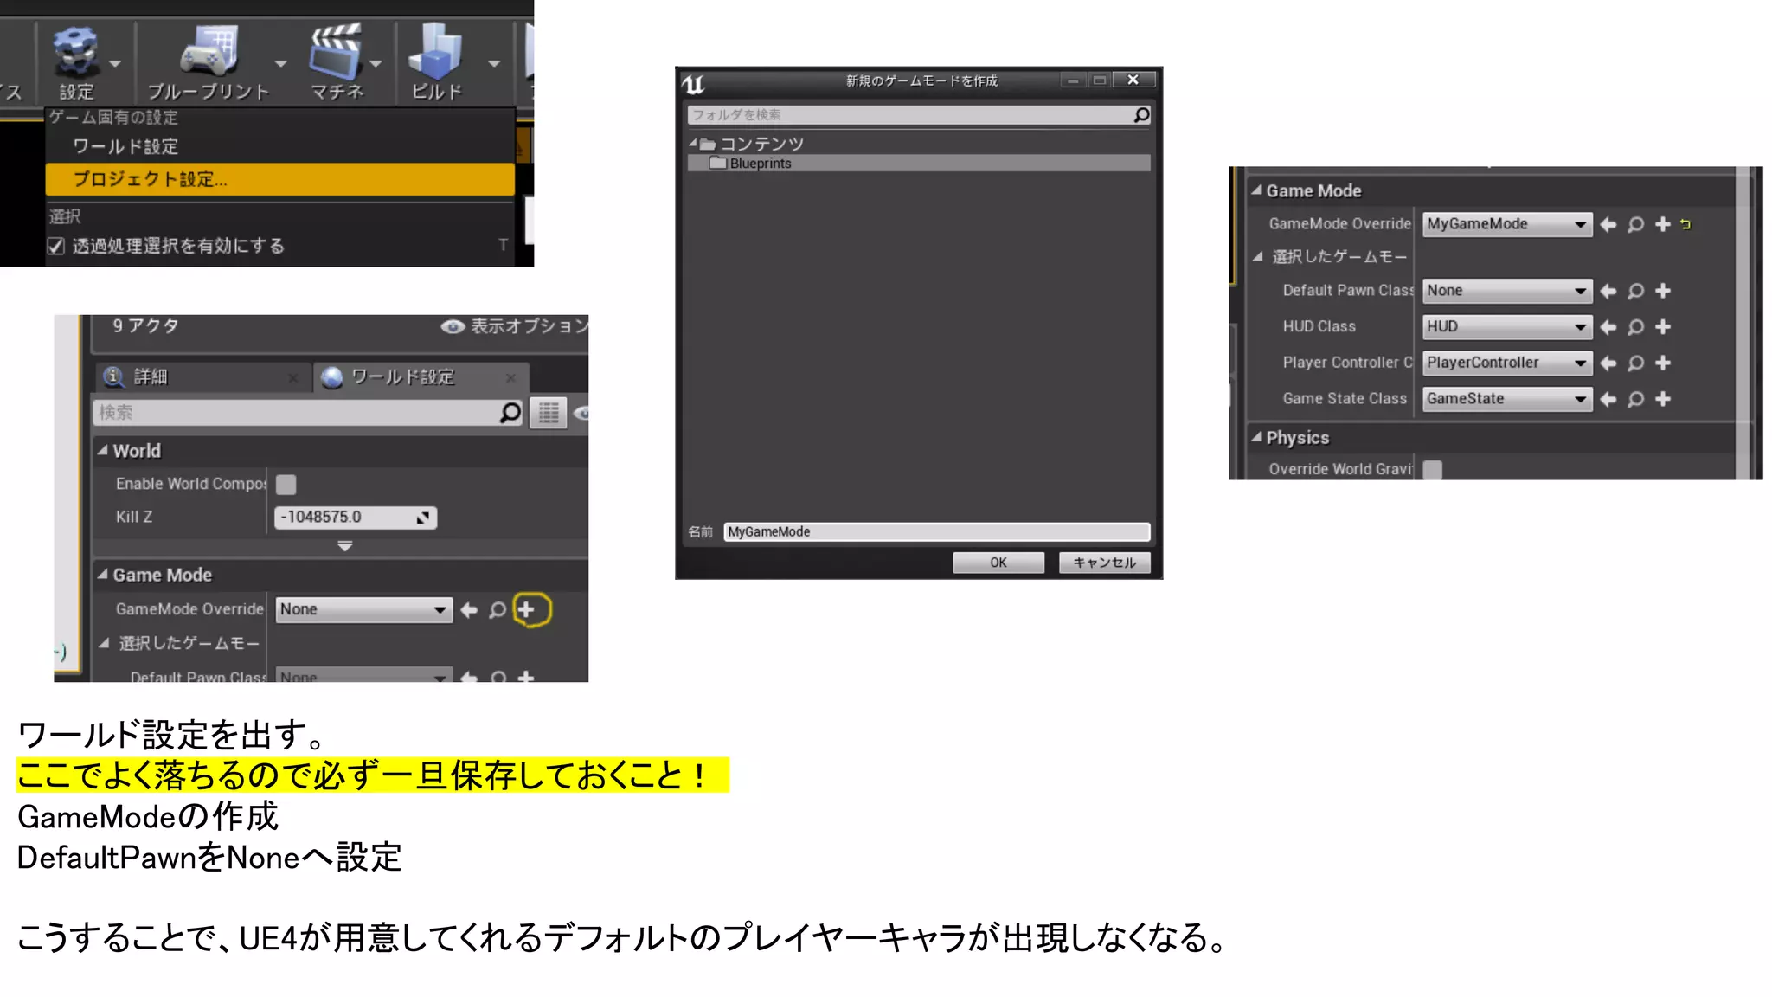
Task: Open GameMode Override dropdown showing None
Action: pos(364,609)
